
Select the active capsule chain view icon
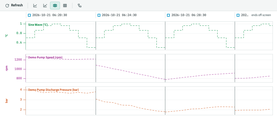(x=55, y=6)
